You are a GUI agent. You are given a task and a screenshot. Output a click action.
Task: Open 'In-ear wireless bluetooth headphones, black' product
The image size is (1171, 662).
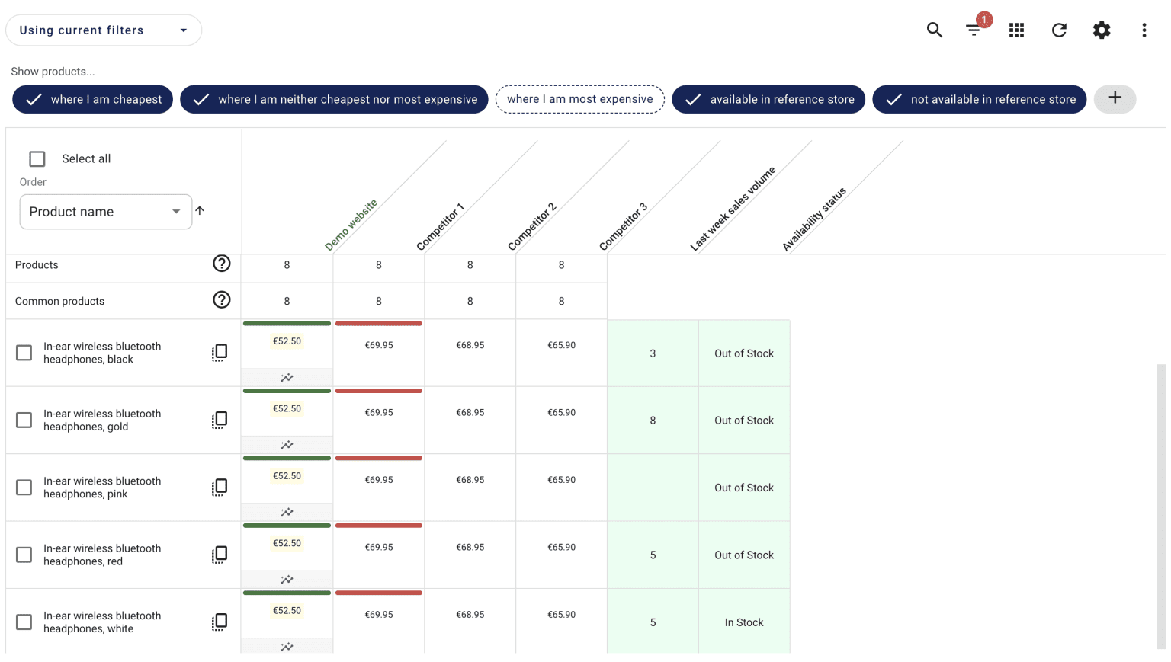click(x=102, y=353)
